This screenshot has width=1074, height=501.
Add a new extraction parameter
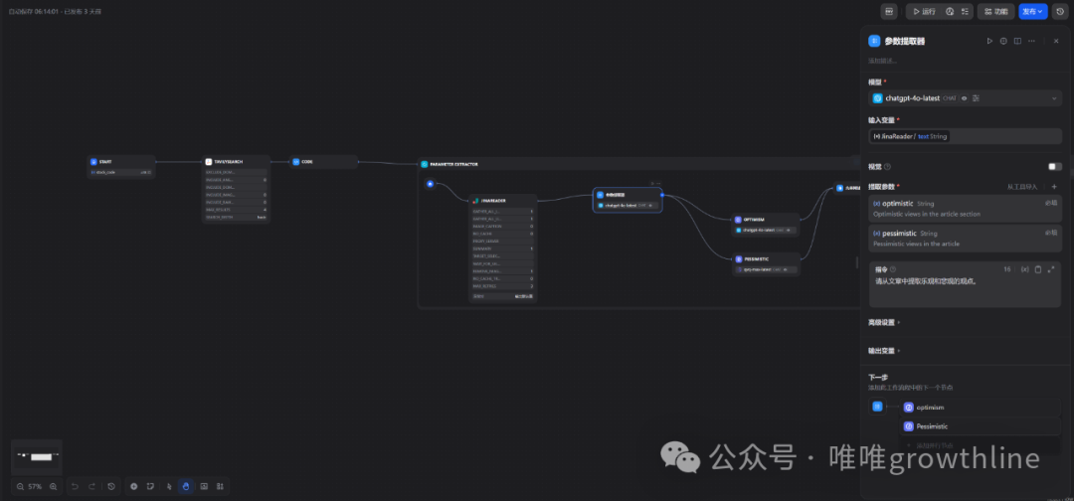tap(1054, 186)
